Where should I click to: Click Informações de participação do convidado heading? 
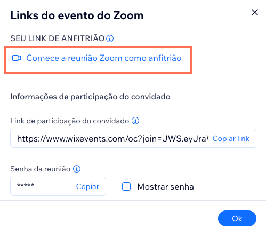pyautogui.click(x=90, y=97)
